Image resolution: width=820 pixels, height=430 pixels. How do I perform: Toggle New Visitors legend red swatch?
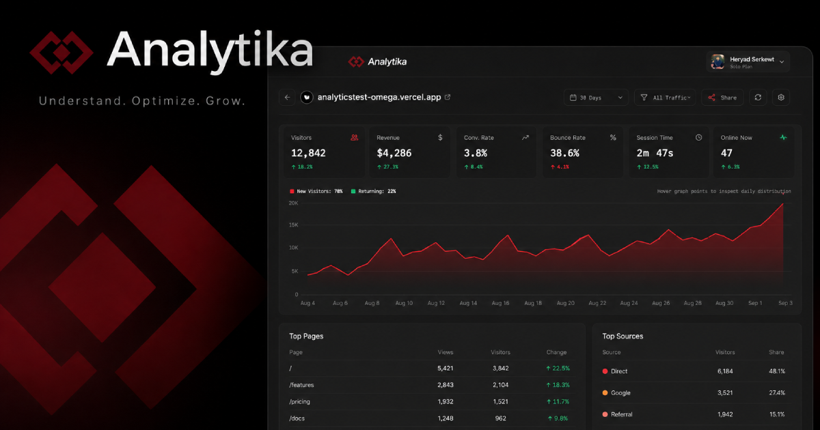click(x=292, y=191)
